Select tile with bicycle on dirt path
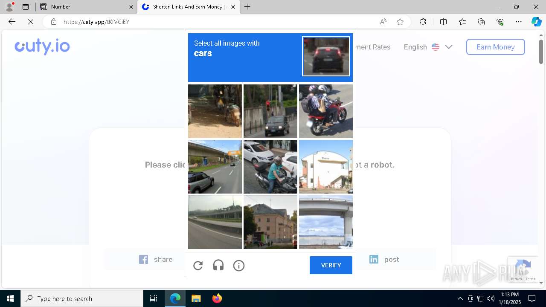Image resolution: width=546 pixels, height=307 pixels. 215,111
